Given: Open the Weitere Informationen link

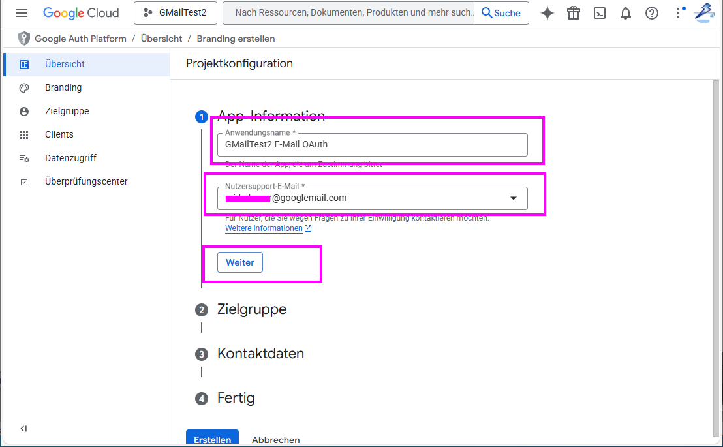Looking at the screenshot, I should [x=264, y=228].
